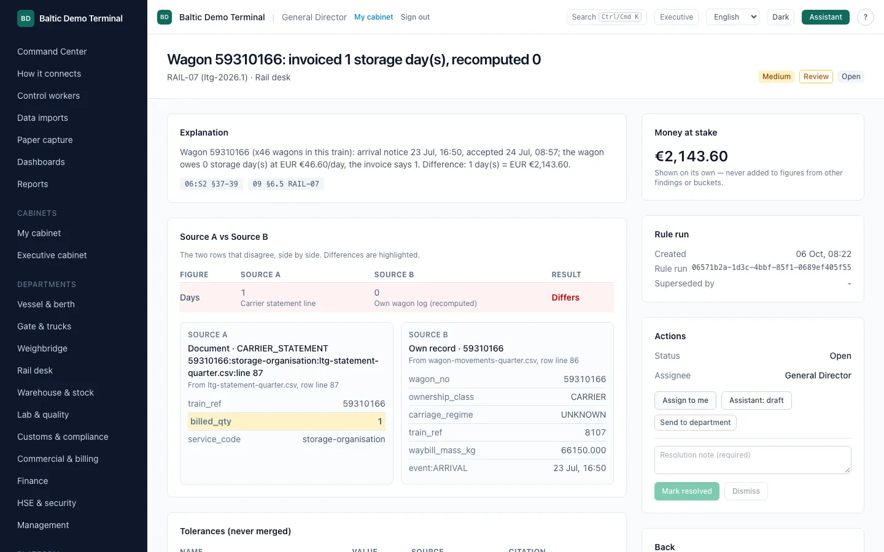Click the BD badge in the top bar
The width and height of the screenshot is (884, 552).
[165, 17]
